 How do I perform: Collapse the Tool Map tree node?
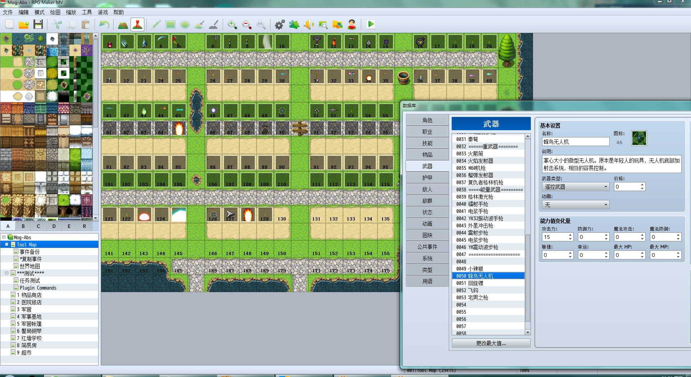[6, 244]
